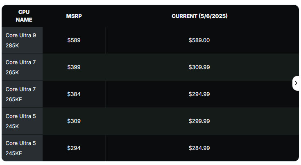The width and height of the screenshot is (301, 165).
Task: Click the $309.99 current price cell
Action: click(x=199, y=67)
